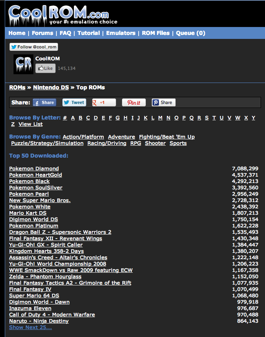This screenshot has height=337, width=265.
Task: Tweet this page using Tweet button
Action: tap(74, 102)
